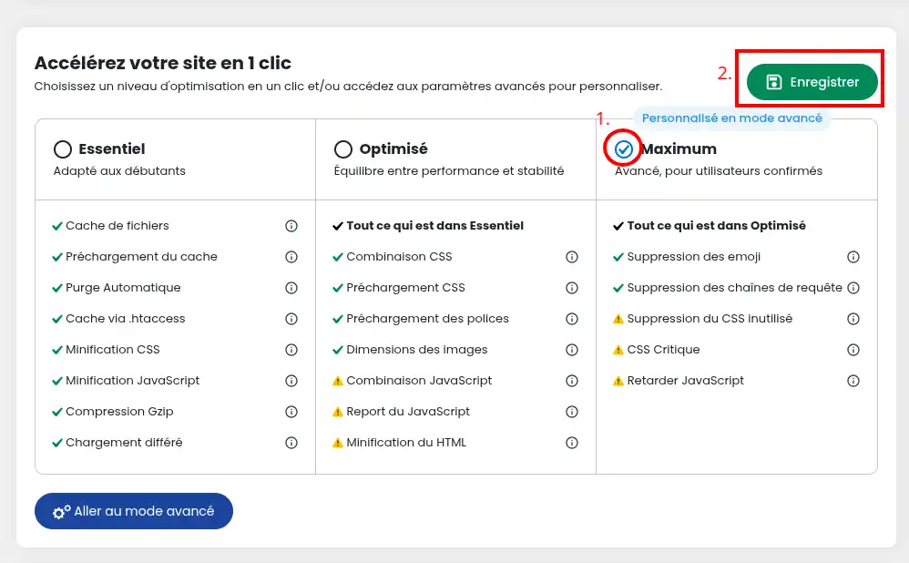This screenshot has height=563, width=909.
Task: Click 'Dimensions des images' label
Action: 417,350
